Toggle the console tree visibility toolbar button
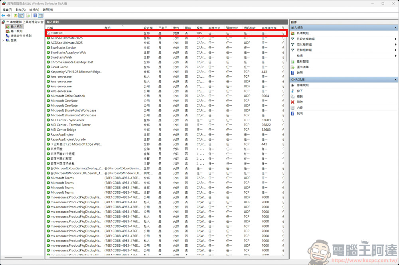This screenshot has width=399, height=265. click(21, 15)
